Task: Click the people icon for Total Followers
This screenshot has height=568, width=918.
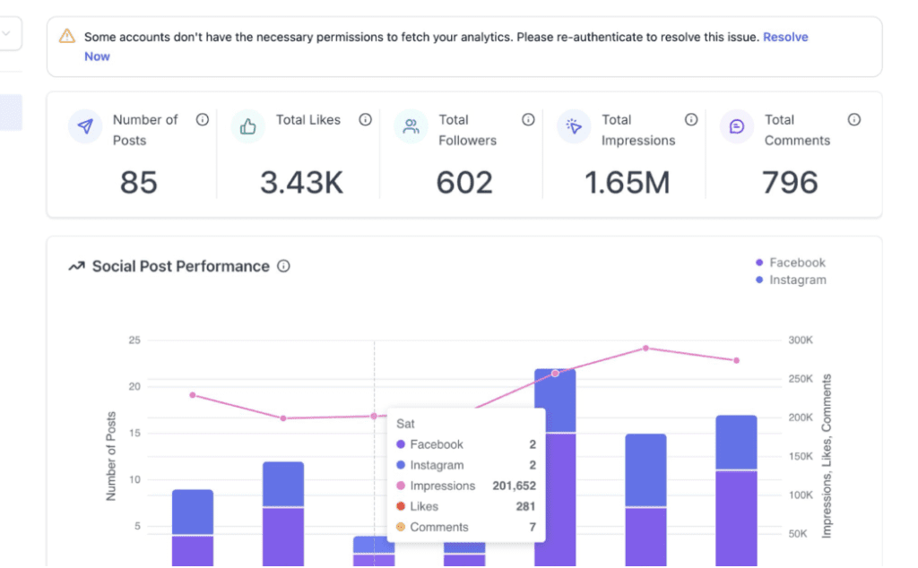Action: [x=411, y=126]
